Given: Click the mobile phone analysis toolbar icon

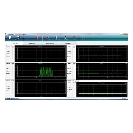Looking at the screenshot, I should (65, 37).
